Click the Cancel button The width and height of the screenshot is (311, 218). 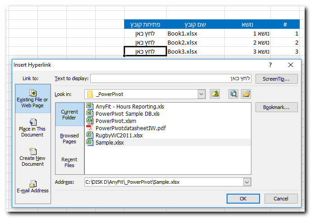[x=281, y=199]
